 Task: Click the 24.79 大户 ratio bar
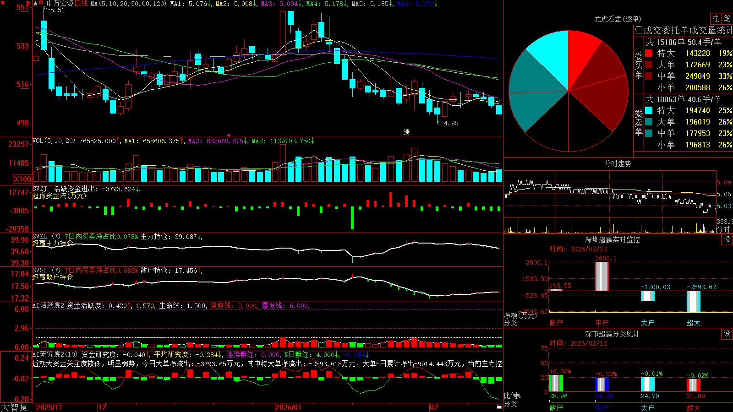point(648,385)
